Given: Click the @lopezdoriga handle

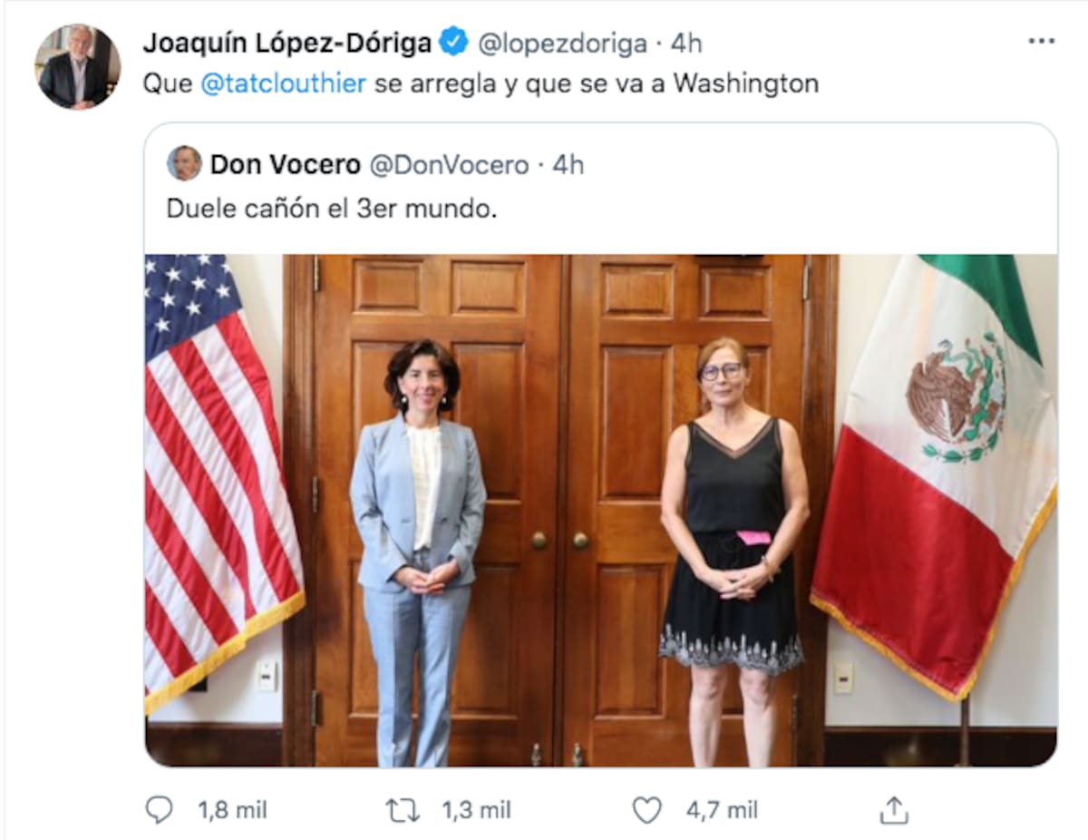Looking at the screenshot, I should (x=562, y=43).
